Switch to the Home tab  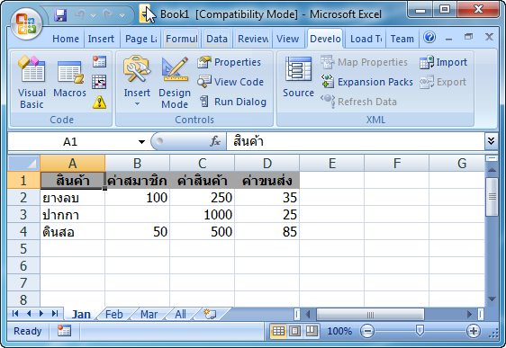[x=66, y=39]
